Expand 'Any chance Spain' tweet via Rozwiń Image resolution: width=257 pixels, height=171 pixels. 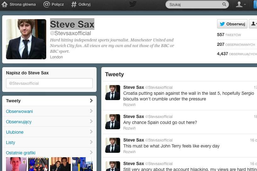(x=129, y=128)
